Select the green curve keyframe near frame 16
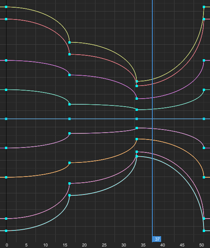This screenshot has height=248, width=210. pos(69,104)
